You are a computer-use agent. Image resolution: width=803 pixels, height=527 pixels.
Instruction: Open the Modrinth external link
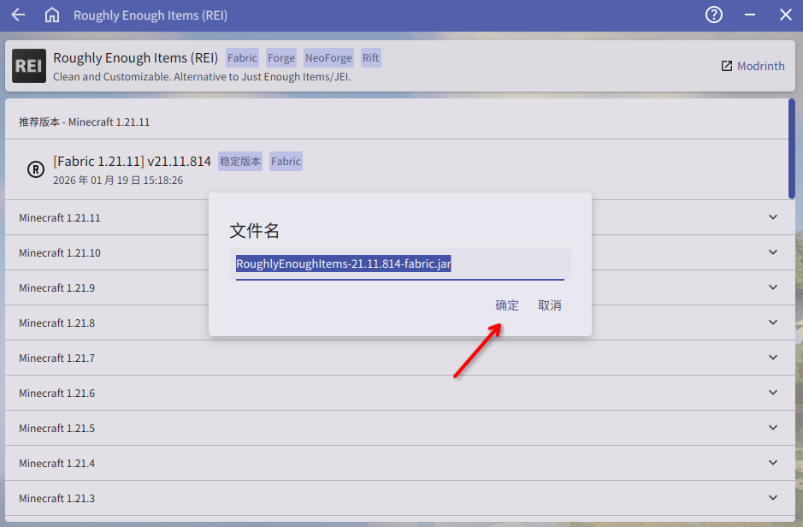(753, 66)
